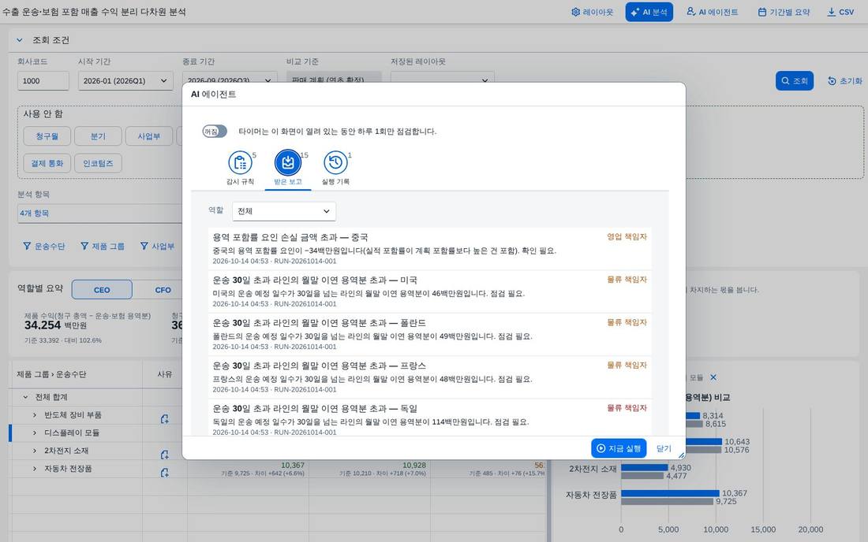Open the 폴란드 운송 30일 초과 report
The width and height of the screenshot is (868, 542).
click(429, 334)
